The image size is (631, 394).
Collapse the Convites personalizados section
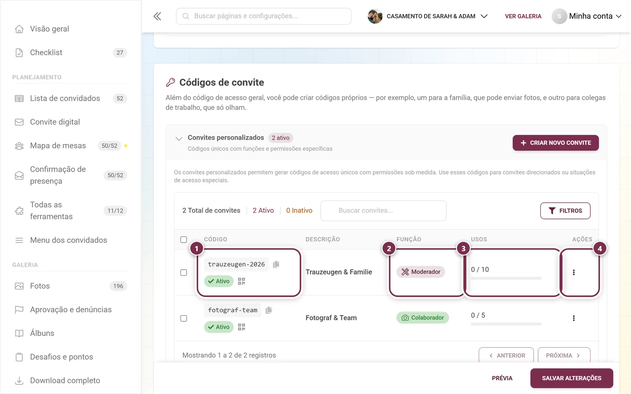179,139
